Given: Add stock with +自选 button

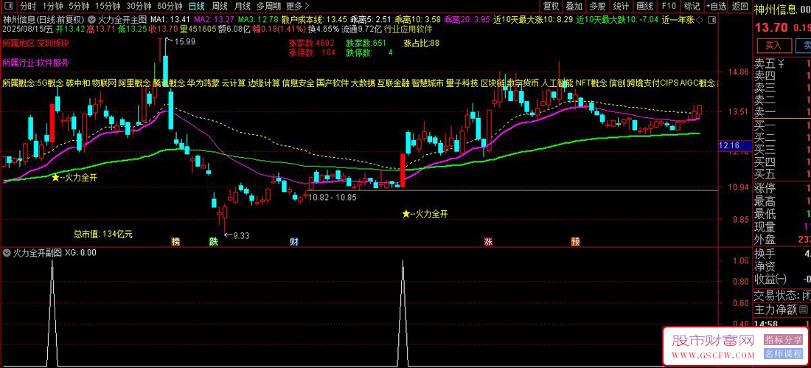Looking at the screenshot, I should (715, 6).
